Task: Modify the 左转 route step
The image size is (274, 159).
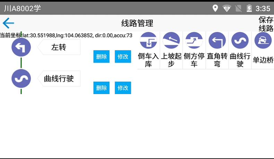Action: pos(123,56)
